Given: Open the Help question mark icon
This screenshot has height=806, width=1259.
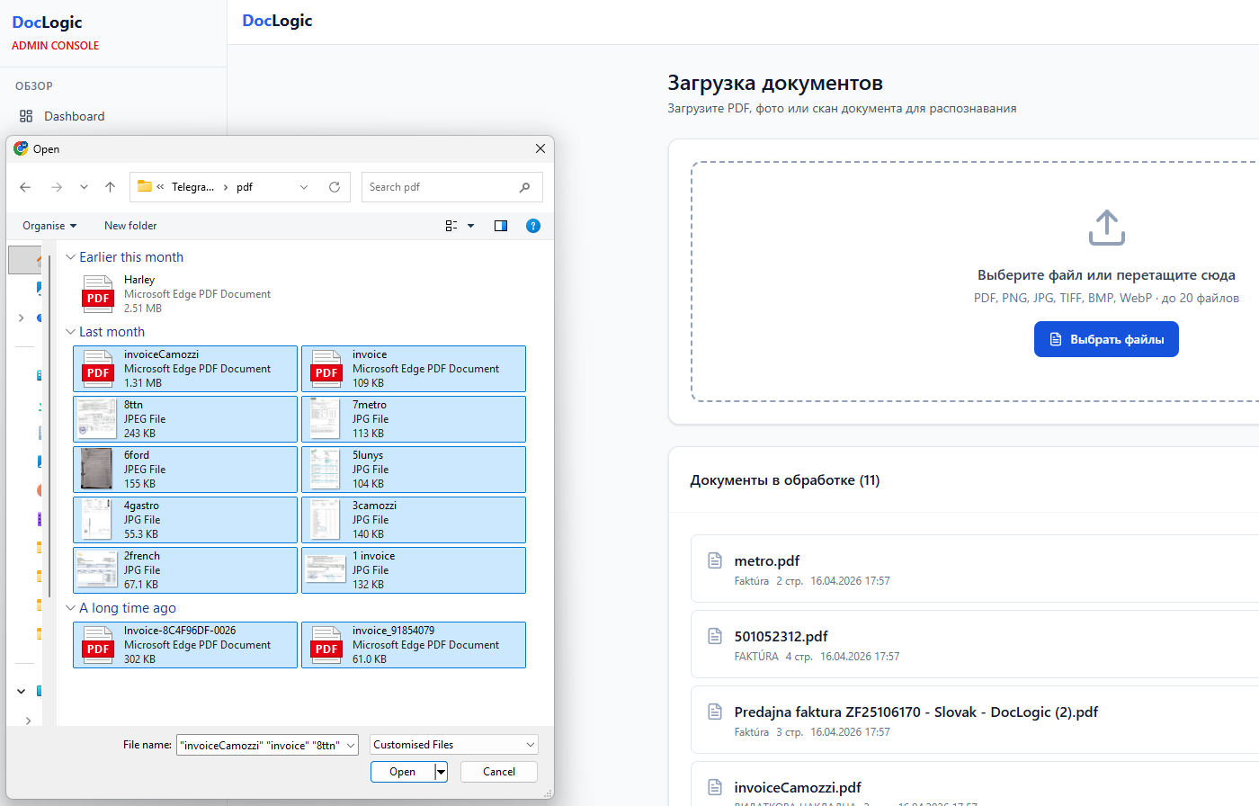Looking at the screenshot, I should tap(533, 226).
